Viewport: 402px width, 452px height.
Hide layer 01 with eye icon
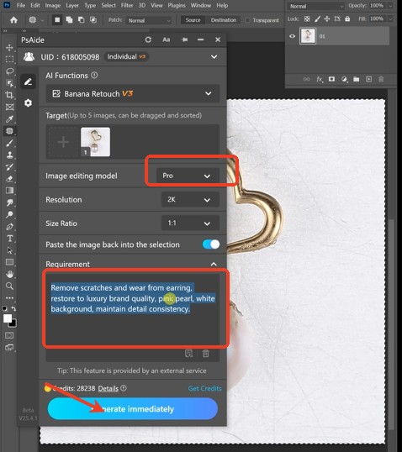(293, 36)
